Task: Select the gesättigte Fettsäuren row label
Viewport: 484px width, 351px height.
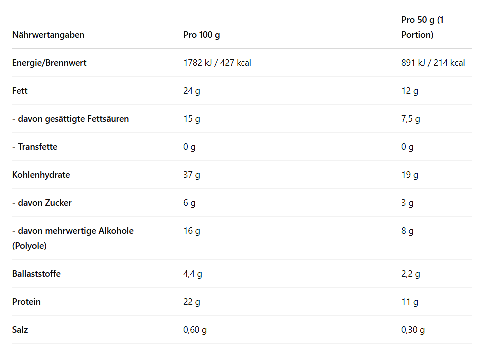Action: (70, 119)
